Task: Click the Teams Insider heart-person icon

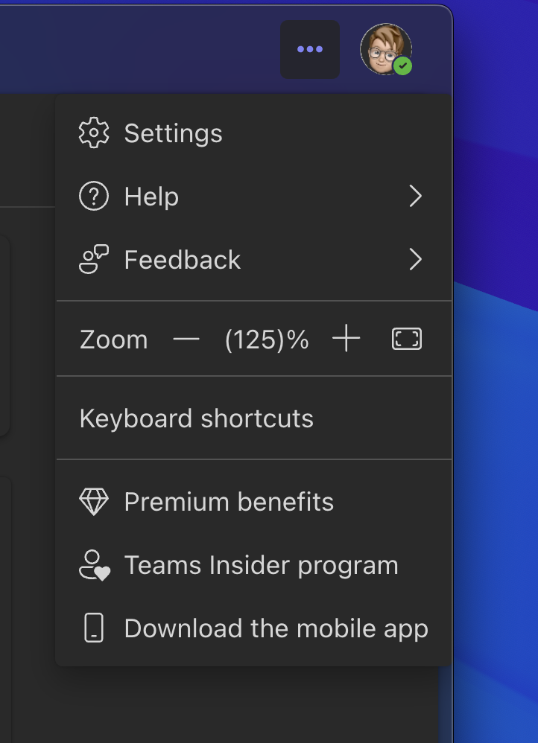Action: pyautogui.click(x=95, y=565)
